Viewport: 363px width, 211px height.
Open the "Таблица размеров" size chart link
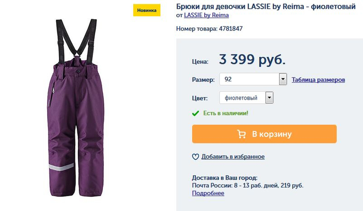pos(318,79)
